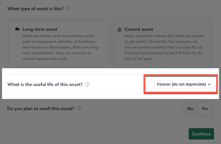Click the useful life question label

(x=45, y=84)
